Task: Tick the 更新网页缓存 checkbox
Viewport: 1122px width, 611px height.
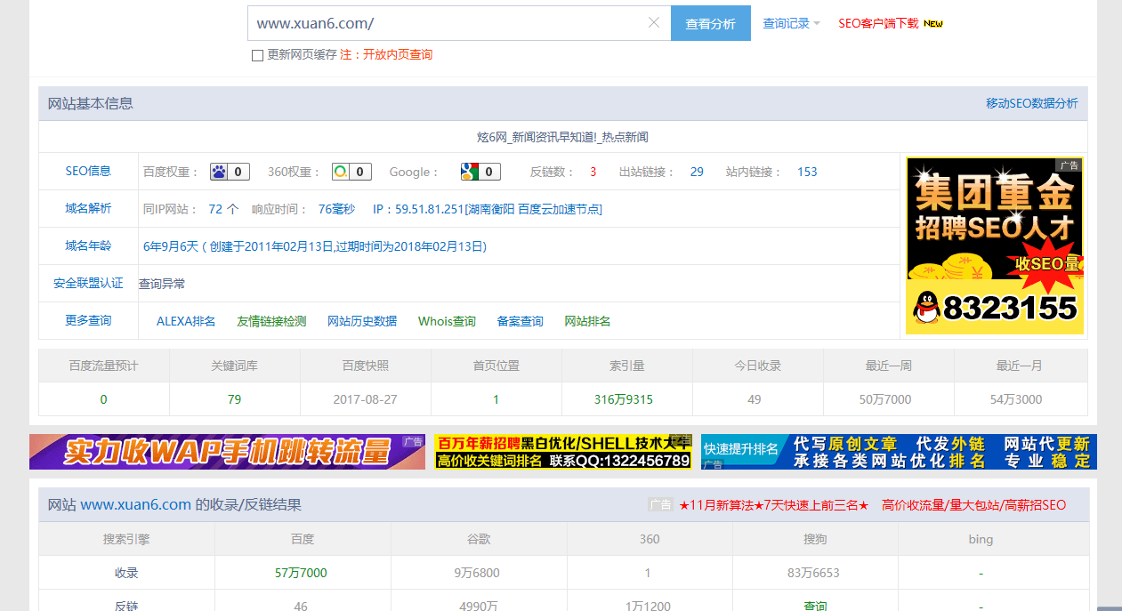Action: 258,55
